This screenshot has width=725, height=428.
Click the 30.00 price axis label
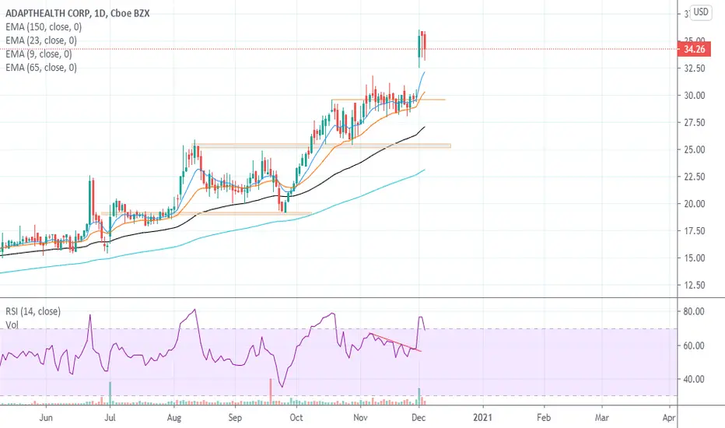695,95
